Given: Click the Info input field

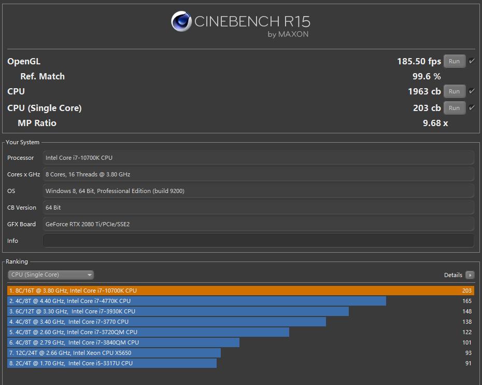Looking at the screenshot, I should (x=258, y=241).
